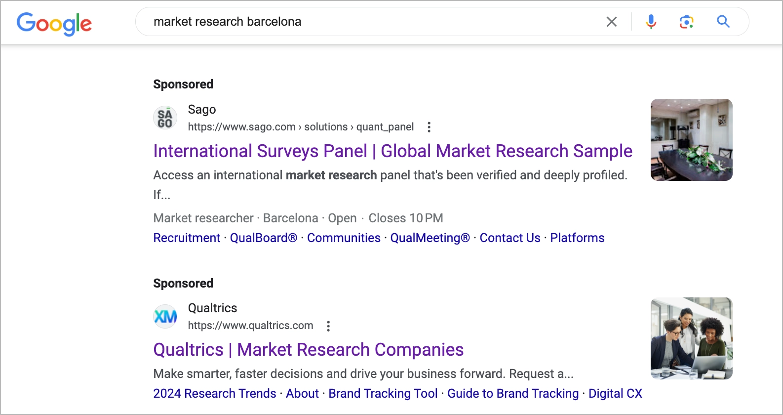Click the sago.com URL breadcrumb text
Viewport: 783px width, 415px height.
(x=301, y=127)
